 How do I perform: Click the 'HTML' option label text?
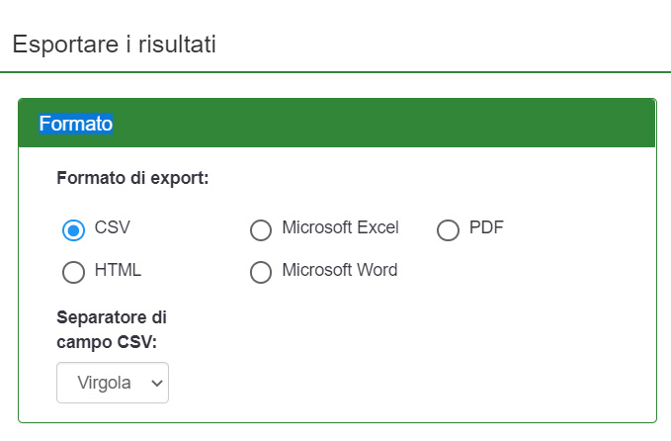click(118, 270)
